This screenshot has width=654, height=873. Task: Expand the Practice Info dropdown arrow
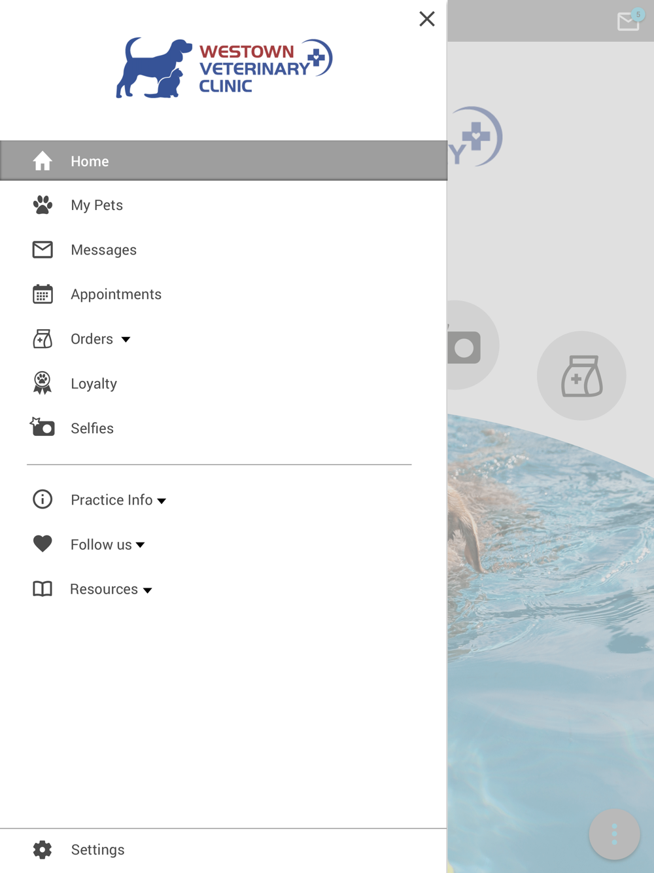[162, 501]
